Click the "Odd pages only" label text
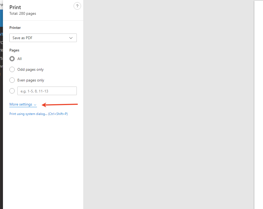Image resolution: width=263 pixels, height=209 pixels. (31, 69)
